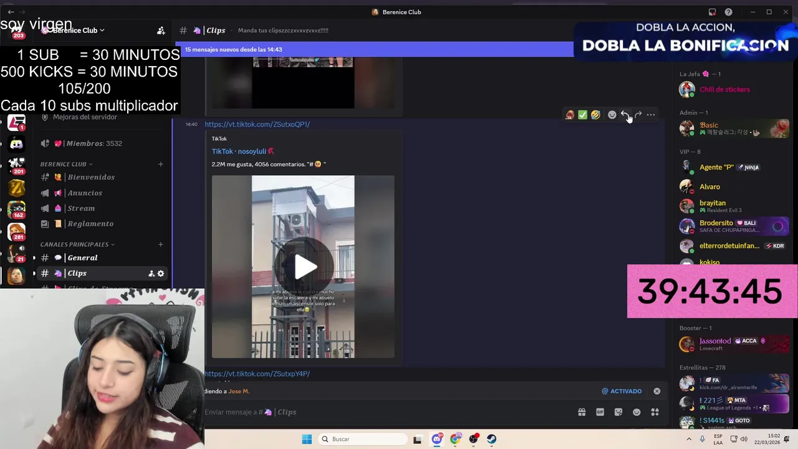The height and width of the screenshot is (449, 798).
Task: Open the Discord robot mascot server icon
Action: (17, 144)
